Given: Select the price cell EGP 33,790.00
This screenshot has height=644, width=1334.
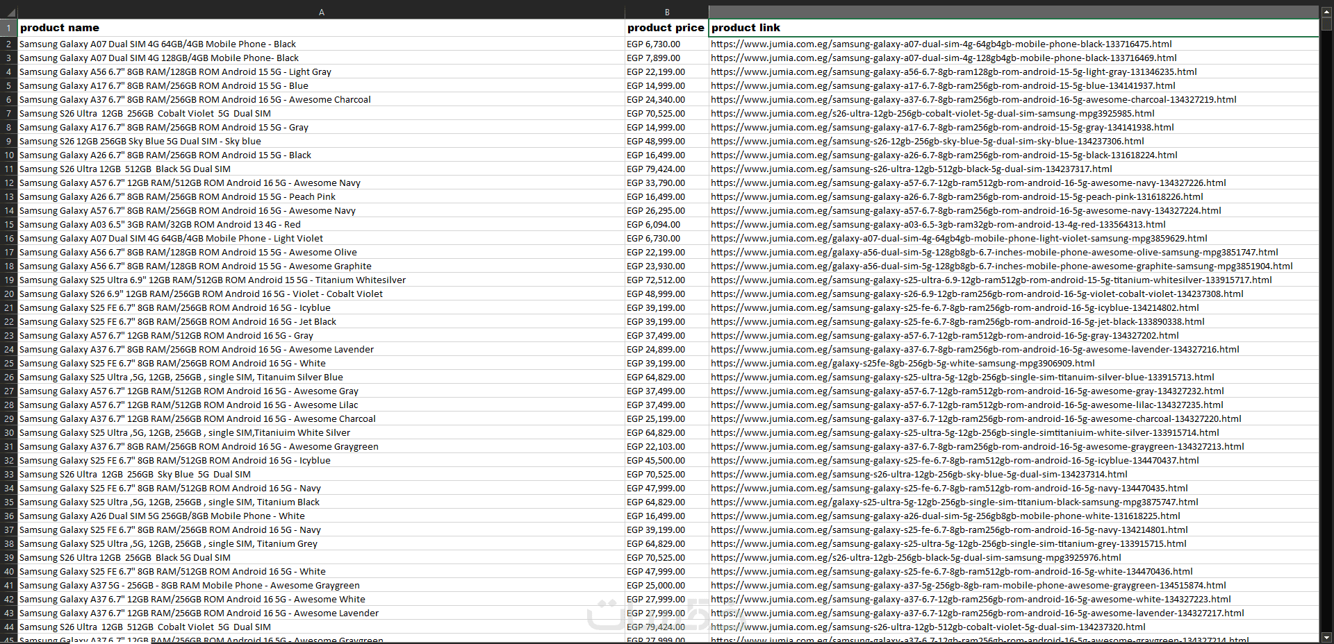Looking at the screenshot, I should [x=667, y=183].
